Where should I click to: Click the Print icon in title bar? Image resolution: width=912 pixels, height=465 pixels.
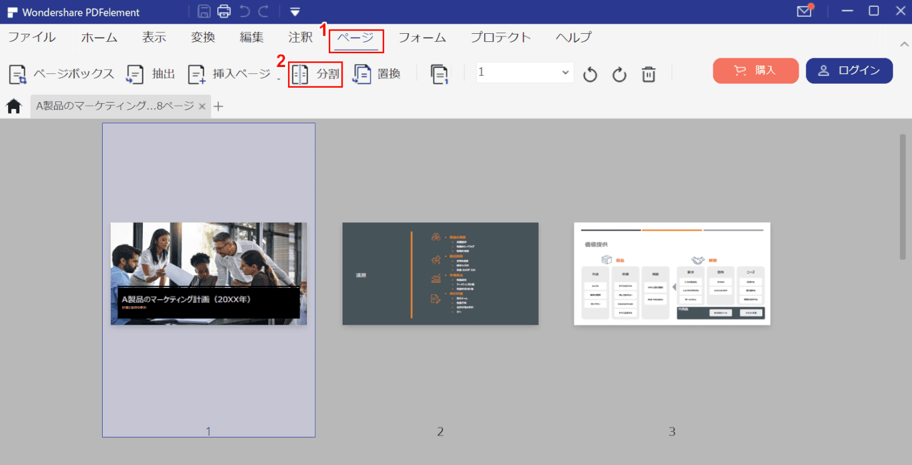224,11
